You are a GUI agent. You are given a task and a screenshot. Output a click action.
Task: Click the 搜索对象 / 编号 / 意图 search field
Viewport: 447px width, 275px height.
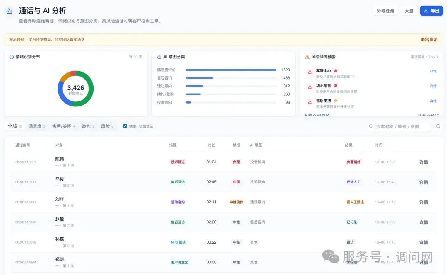[x=398, y=126]
